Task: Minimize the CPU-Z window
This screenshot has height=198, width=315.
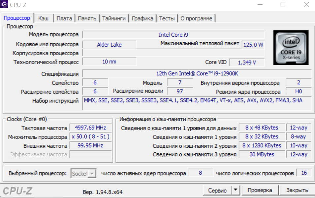Action: click(260, 4)
